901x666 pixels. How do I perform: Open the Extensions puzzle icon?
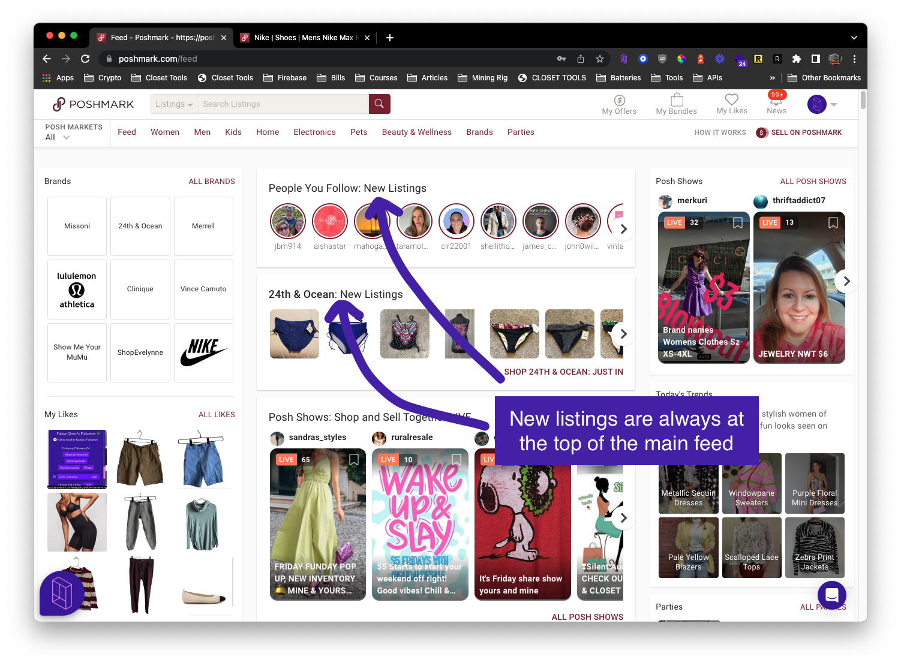pyautogui.click(x=796, y=59)
